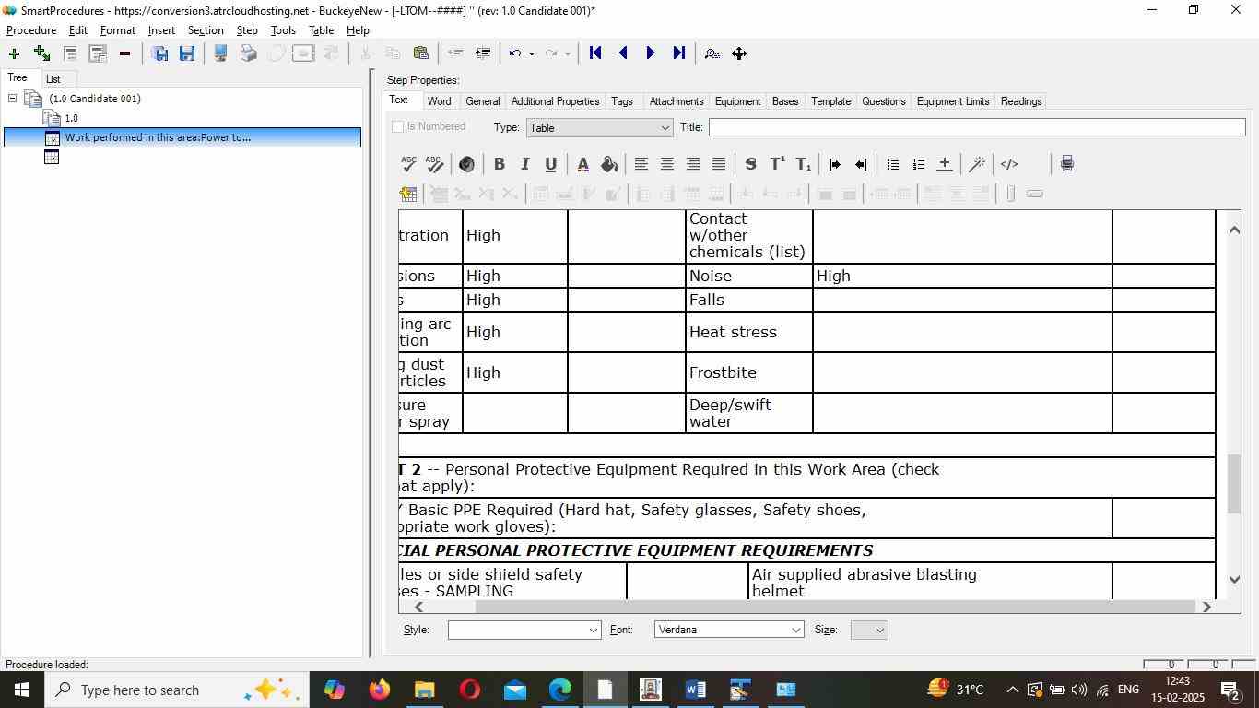
Task: Click the printer icon in main toolbar
Action: click(x=248, y=53)
